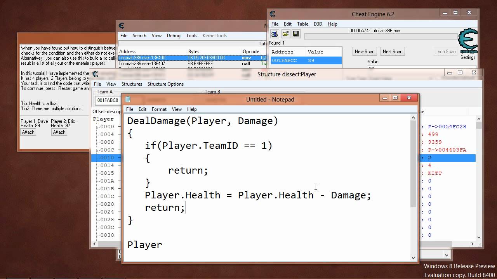Open Cheat Engine Table menu

click(x=302, y=24)
